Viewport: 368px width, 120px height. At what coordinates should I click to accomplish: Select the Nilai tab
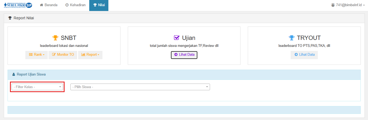click(99, 5)
